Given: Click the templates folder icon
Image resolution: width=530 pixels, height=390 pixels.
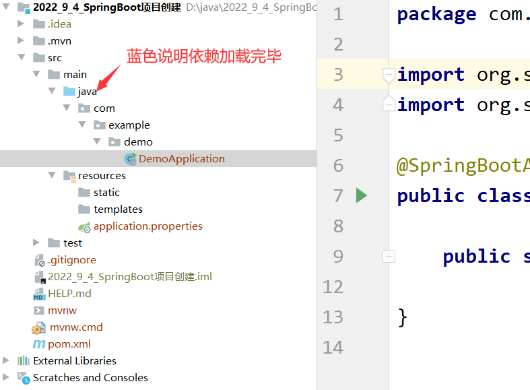Looking at the screenshot, I should point(84,209).
